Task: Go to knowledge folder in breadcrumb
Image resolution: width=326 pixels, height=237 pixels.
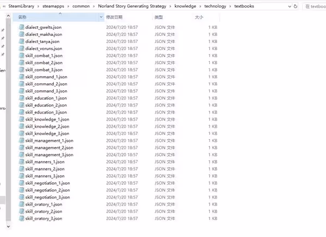Action: point(185,6)
